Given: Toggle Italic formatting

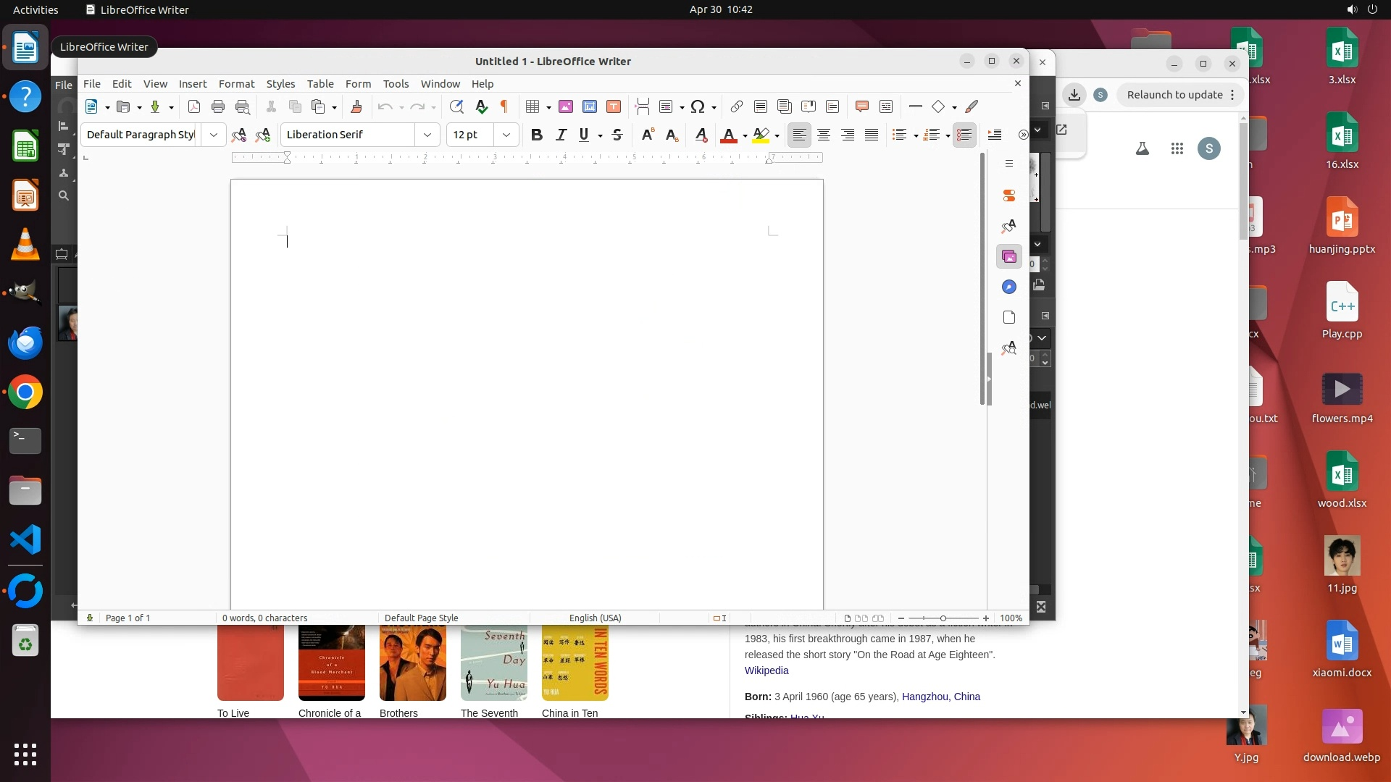Looking at the screenshot, I should point(561,135).
